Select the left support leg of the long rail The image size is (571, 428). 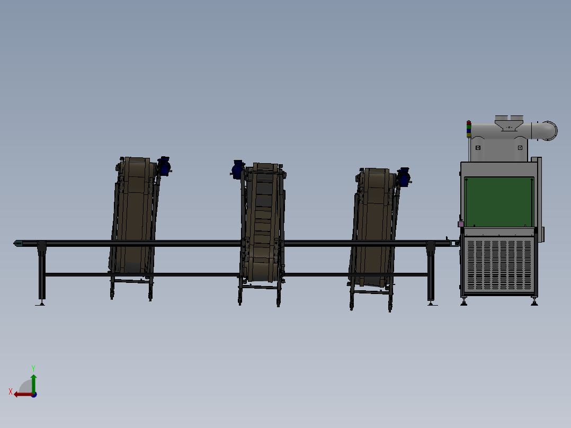42,273
